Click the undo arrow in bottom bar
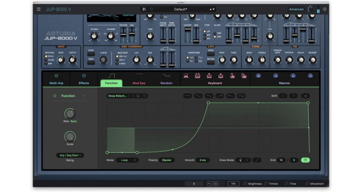The height and width of the screenshot is (192, 362). coord(209,184)
